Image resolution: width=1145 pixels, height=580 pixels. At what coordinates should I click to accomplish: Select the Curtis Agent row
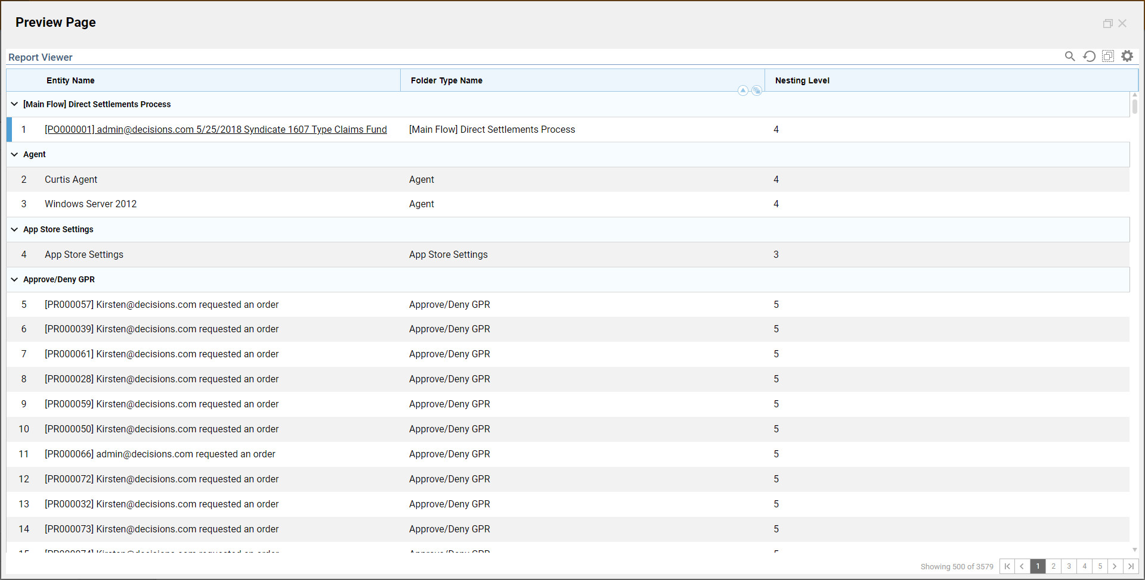[x=568, y=179]
